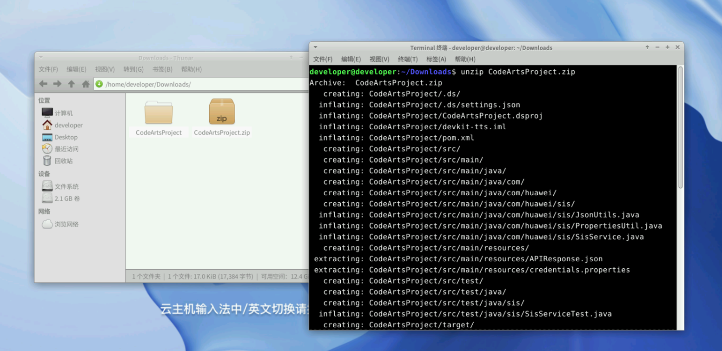
Task: Click terminal line ending in SisService.java
Action: (x=481, y=237)
